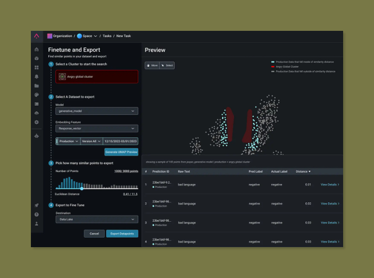The height and width of the screenshot is (278, 374).
Task: Open the settings gear icon in sidebar
Action: (x=37, y=122)
